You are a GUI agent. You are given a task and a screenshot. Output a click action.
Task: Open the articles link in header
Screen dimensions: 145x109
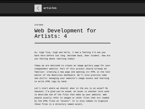(50, 8)
